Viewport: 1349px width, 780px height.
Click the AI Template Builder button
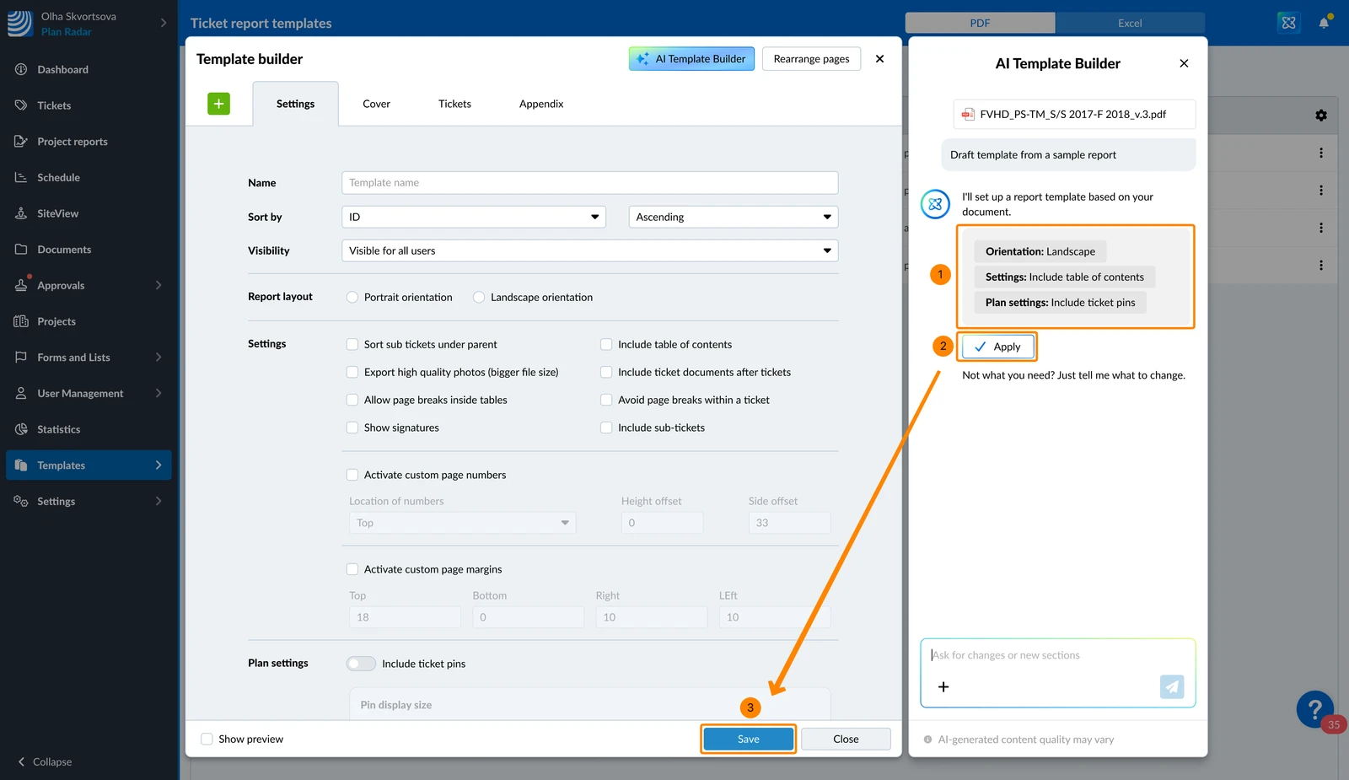pos(691,59)
